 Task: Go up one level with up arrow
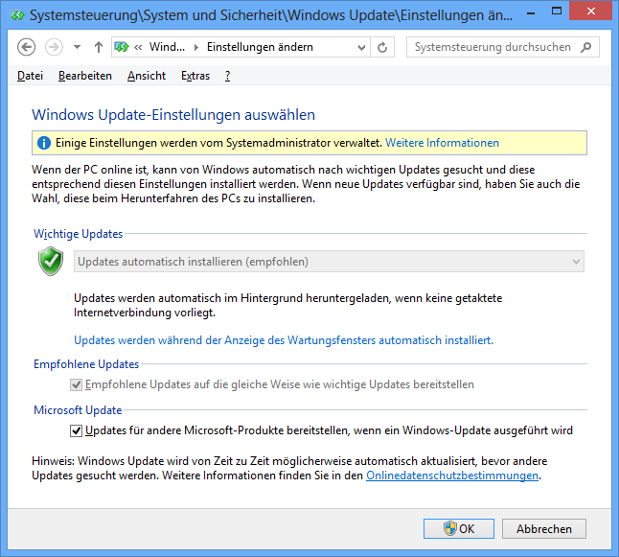pyautogui.click(x=99, y=47)
